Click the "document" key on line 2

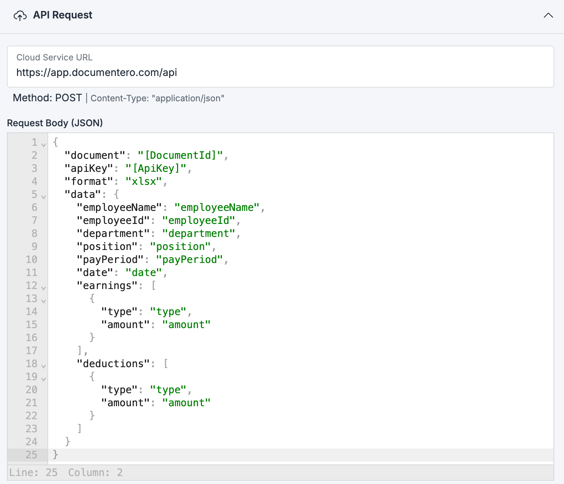tap(95, 155)
